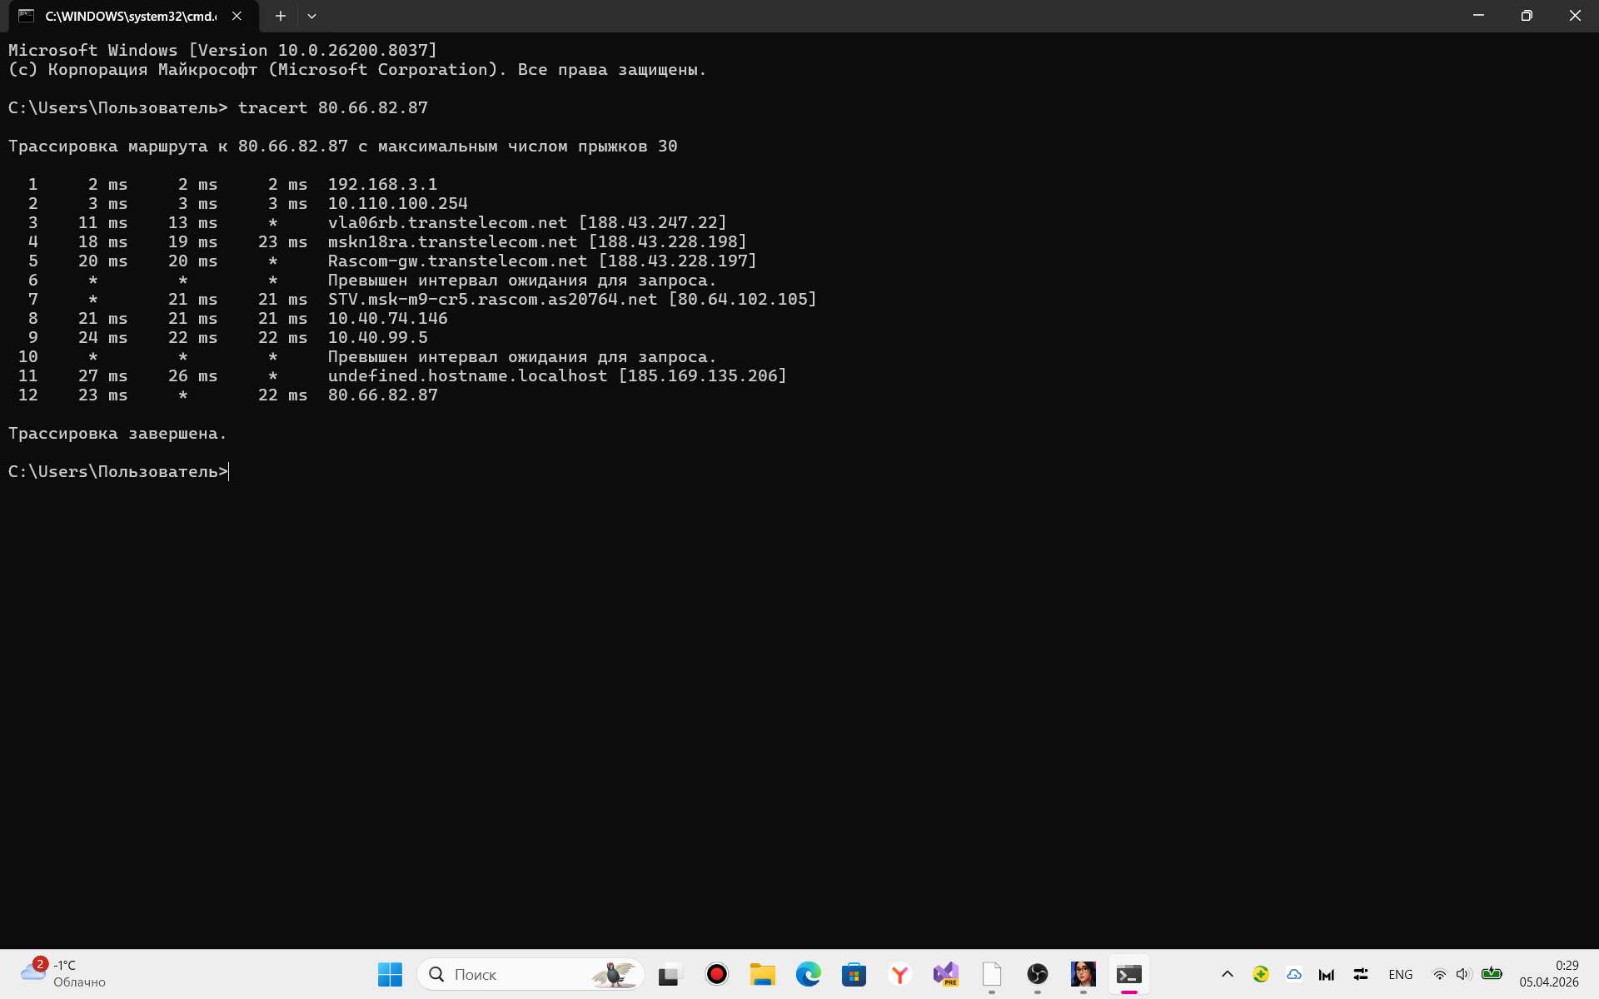Open the volume speaker control
The width and height of the screenshot is (1599, 999).
1463,974
